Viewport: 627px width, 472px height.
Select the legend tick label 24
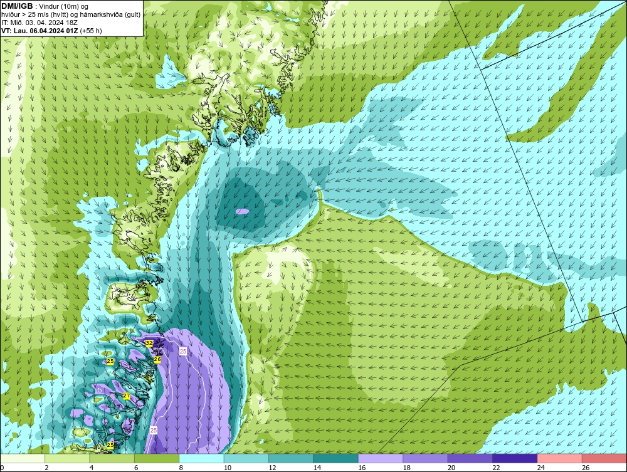pos(540,468)
